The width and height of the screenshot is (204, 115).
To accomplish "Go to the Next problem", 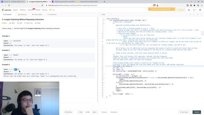I will click(95, 112).
